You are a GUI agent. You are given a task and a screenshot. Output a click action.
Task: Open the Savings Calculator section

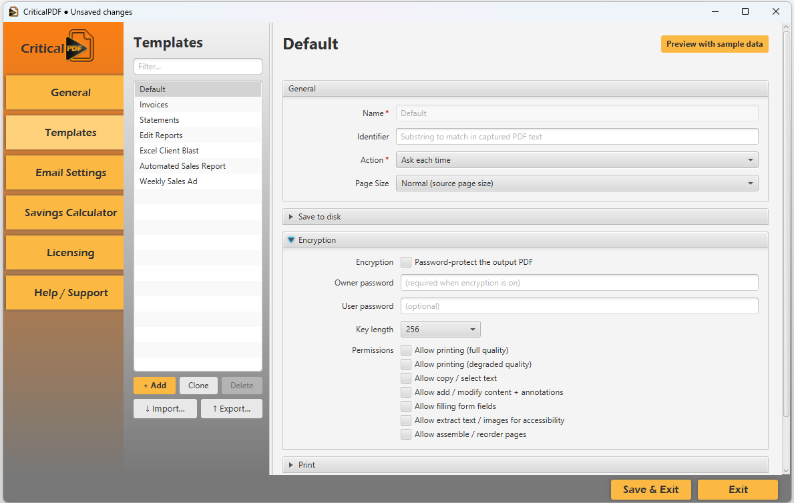[x=65, y=213]
